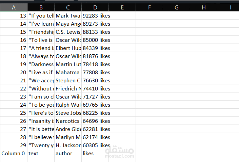
Task: Click quote cell starting "Insanity is
Action: point(41,121)
